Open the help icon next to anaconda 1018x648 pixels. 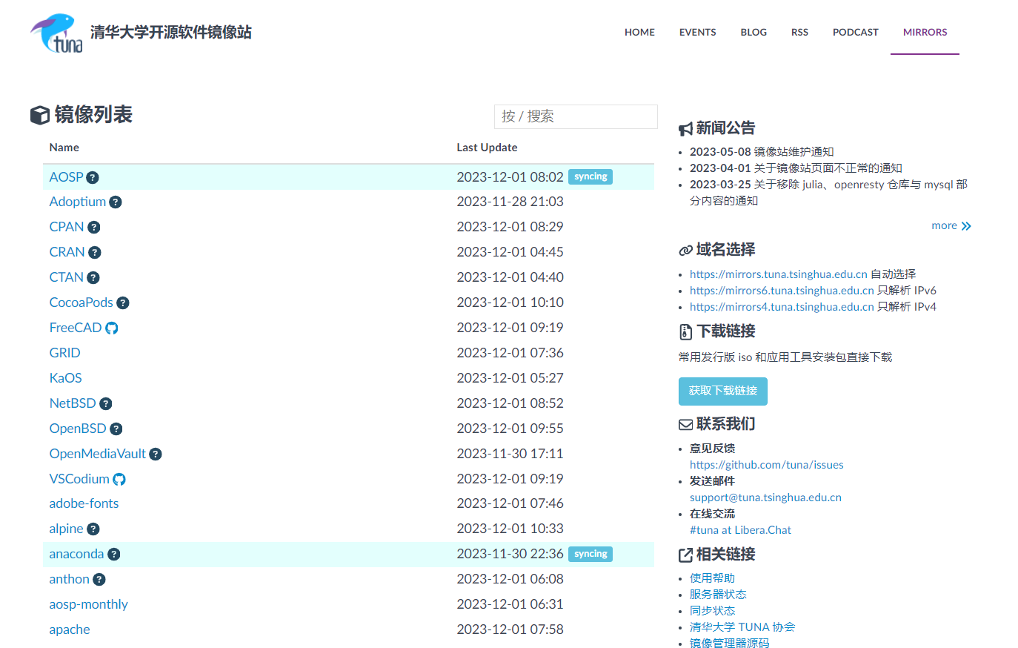pos(113,555)
